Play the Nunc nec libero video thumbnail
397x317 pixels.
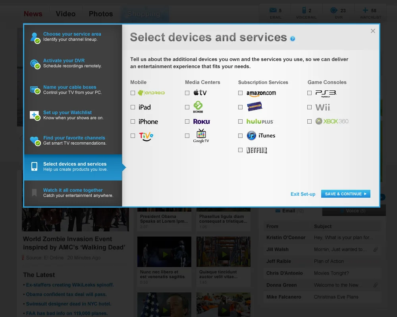[164, 252]
